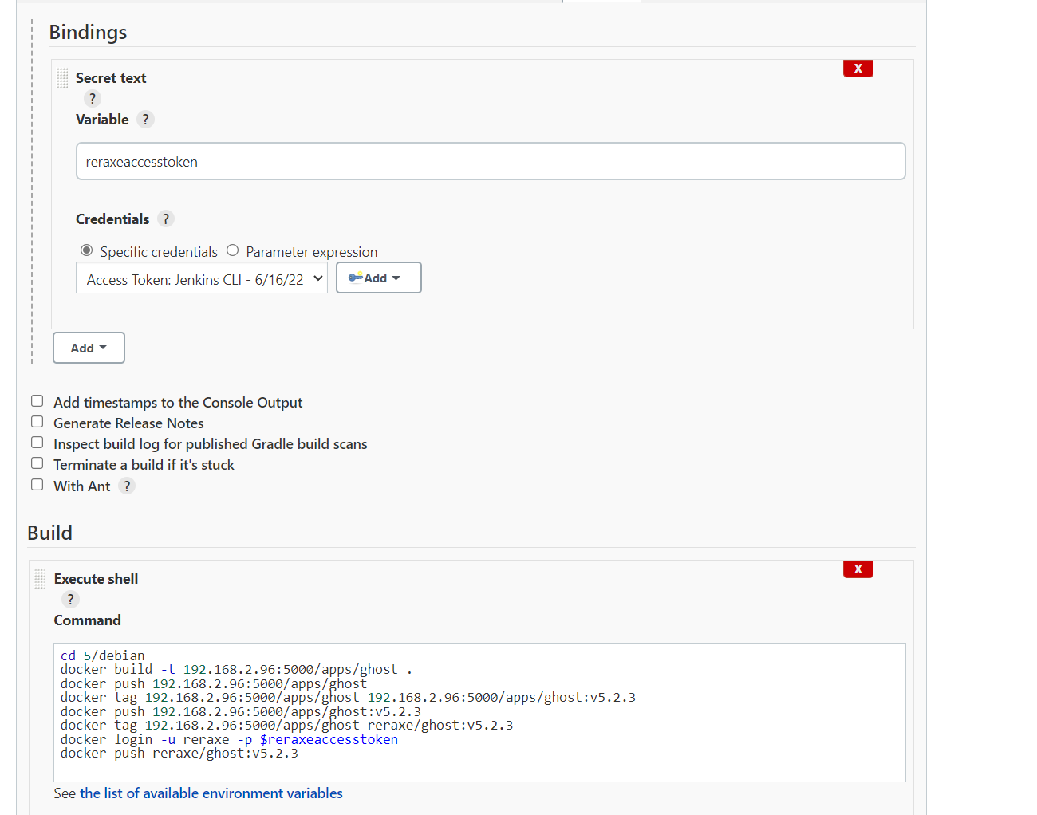1037x815 pixels.
Task: Click the Build section heading
Action: [49, 533]
